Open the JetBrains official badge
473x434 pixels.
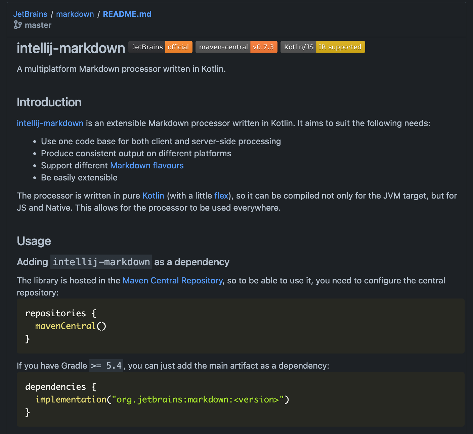(x=160, y=47)
